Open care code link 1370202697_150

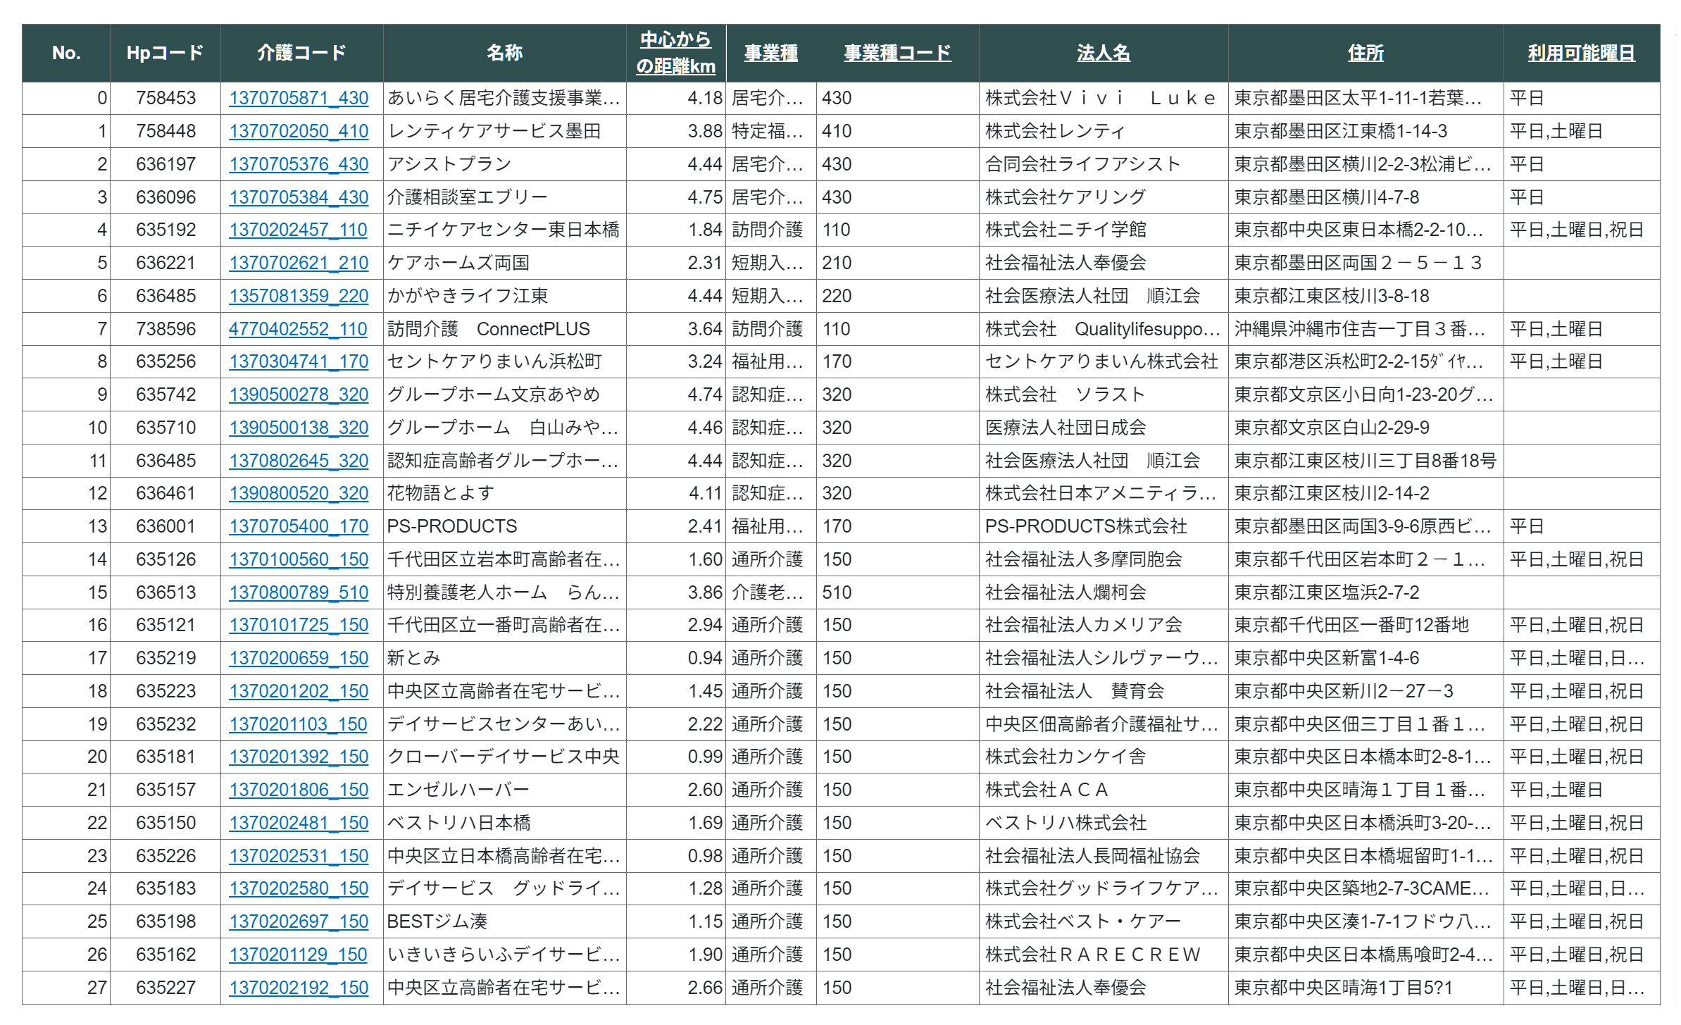coord(299,921)
